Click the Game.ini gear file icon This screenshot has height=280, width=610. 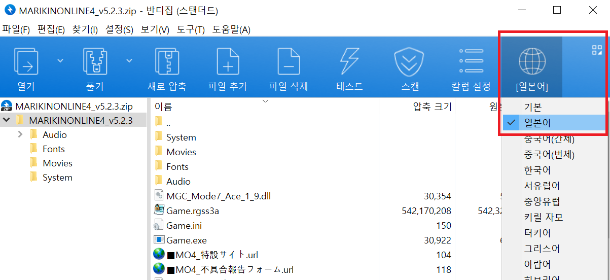[x=159, y=225]
